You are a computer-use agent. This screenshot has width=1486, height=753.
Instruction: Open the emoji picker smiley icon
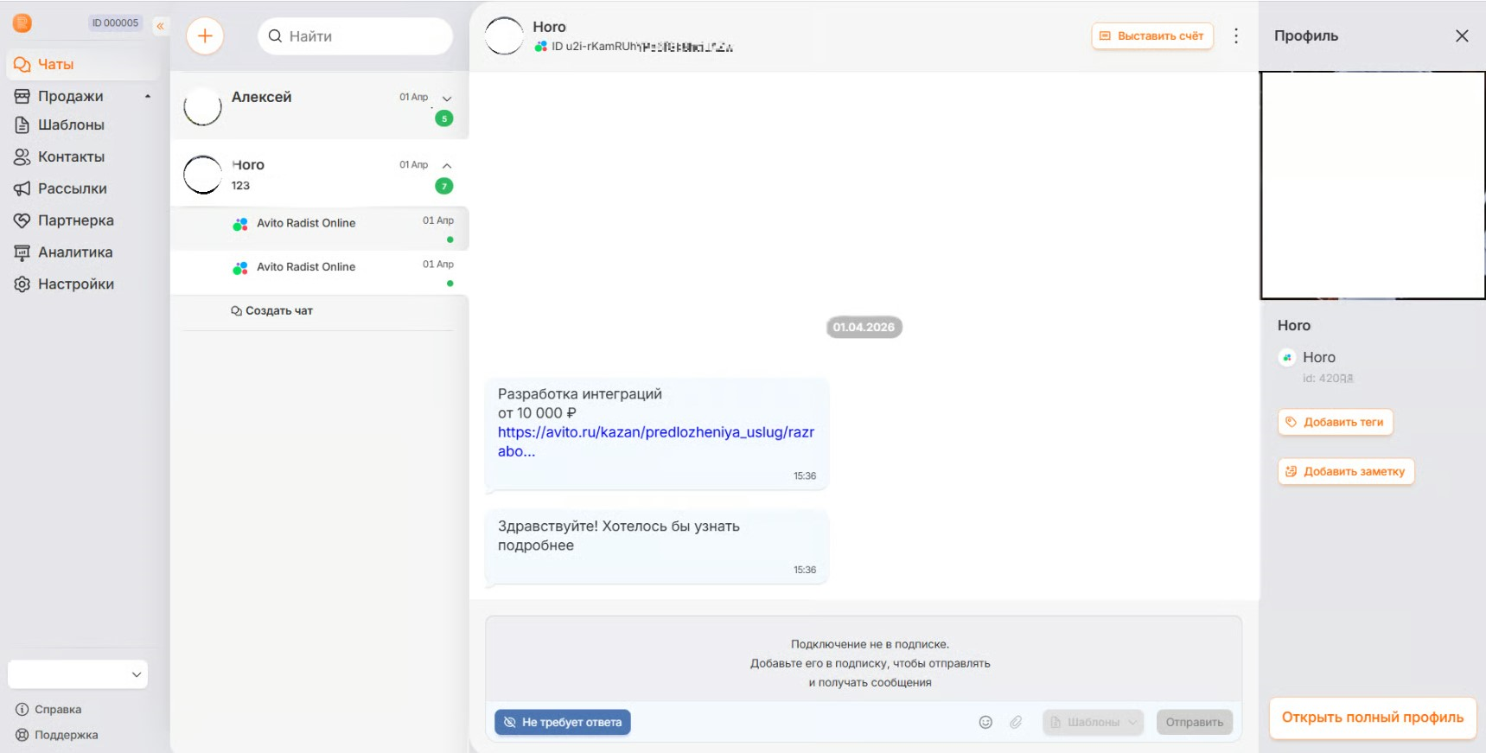985,723
